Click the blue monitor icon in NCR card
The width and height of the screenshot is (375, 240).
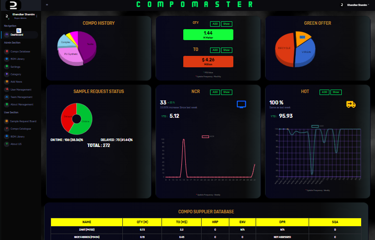(241, 104)
